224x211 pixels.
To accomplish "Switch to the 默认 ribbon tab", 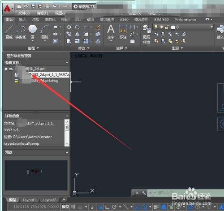I will pos(9,20).
